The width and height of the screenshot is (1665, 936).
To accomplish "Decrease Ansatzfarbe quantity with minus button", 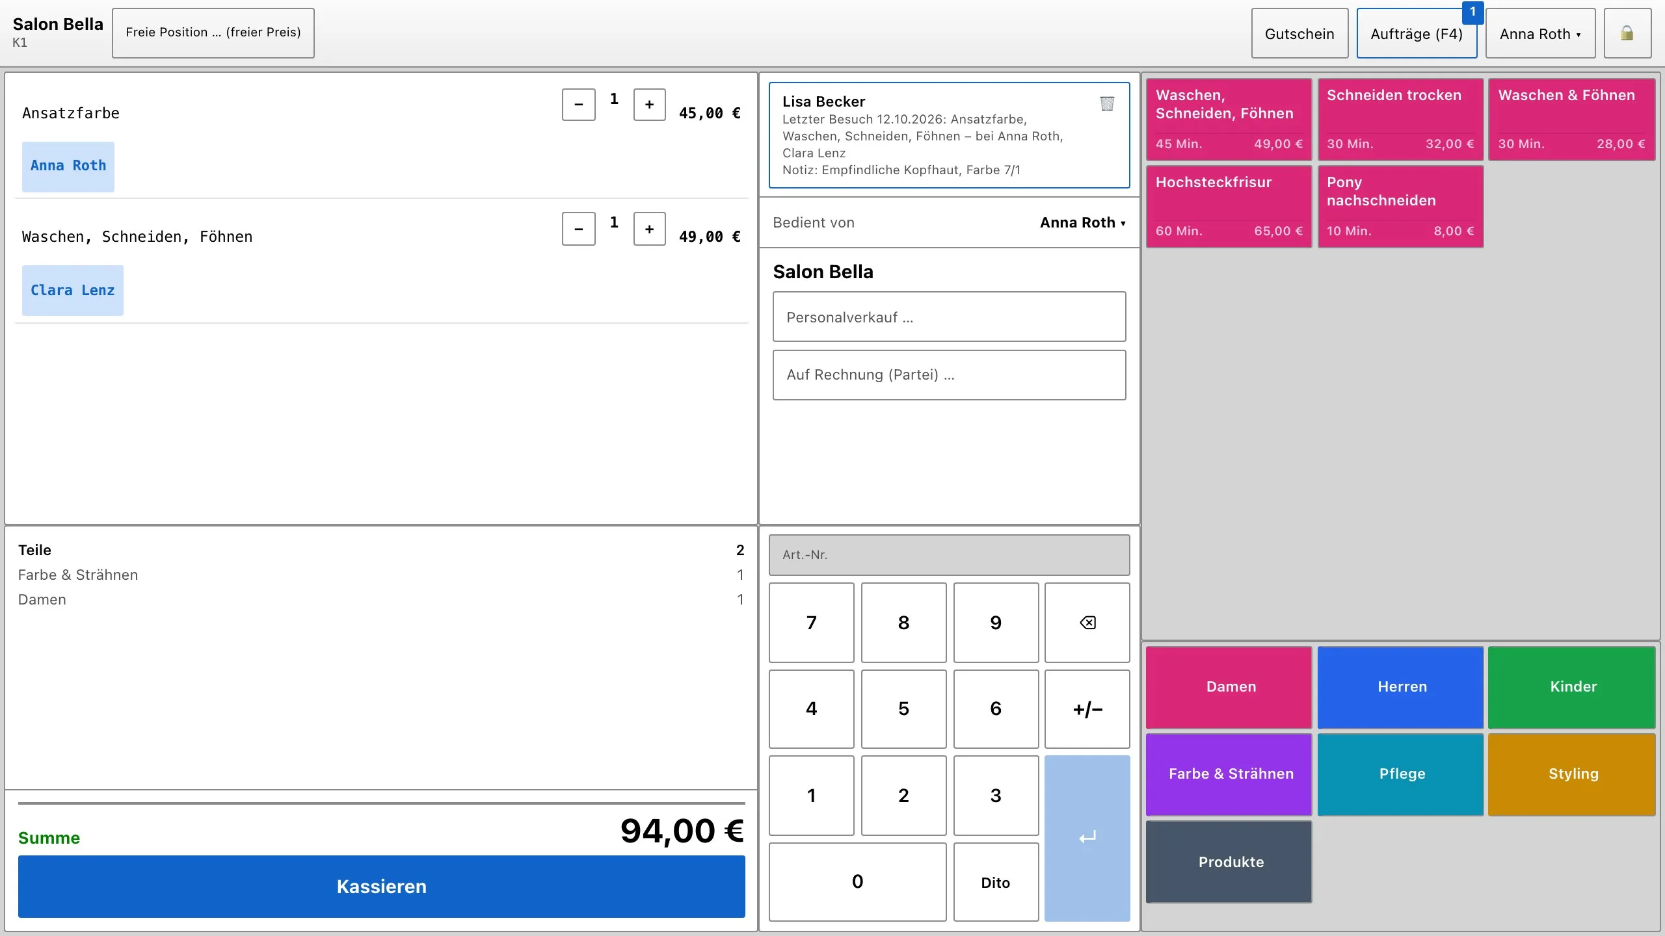I will click(x=579, y=105).
